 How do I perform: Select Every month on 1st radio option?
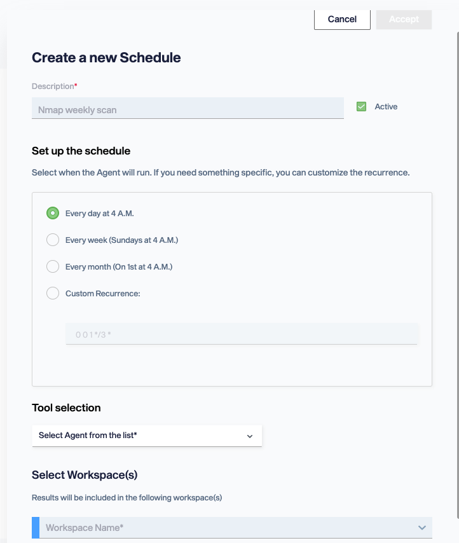(x=53, y=266)
